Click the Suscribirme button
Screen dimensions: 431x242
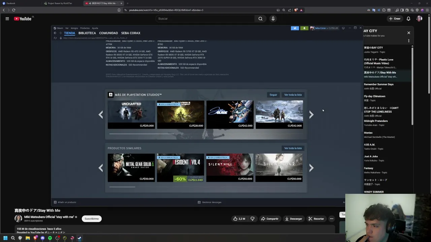[x=92, y=219]
